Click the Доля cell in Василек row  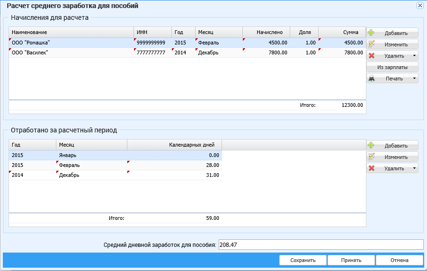tap(304, 52)
